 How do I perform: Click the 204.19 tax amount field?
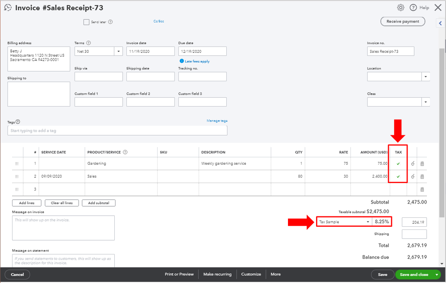coord(414,222)
